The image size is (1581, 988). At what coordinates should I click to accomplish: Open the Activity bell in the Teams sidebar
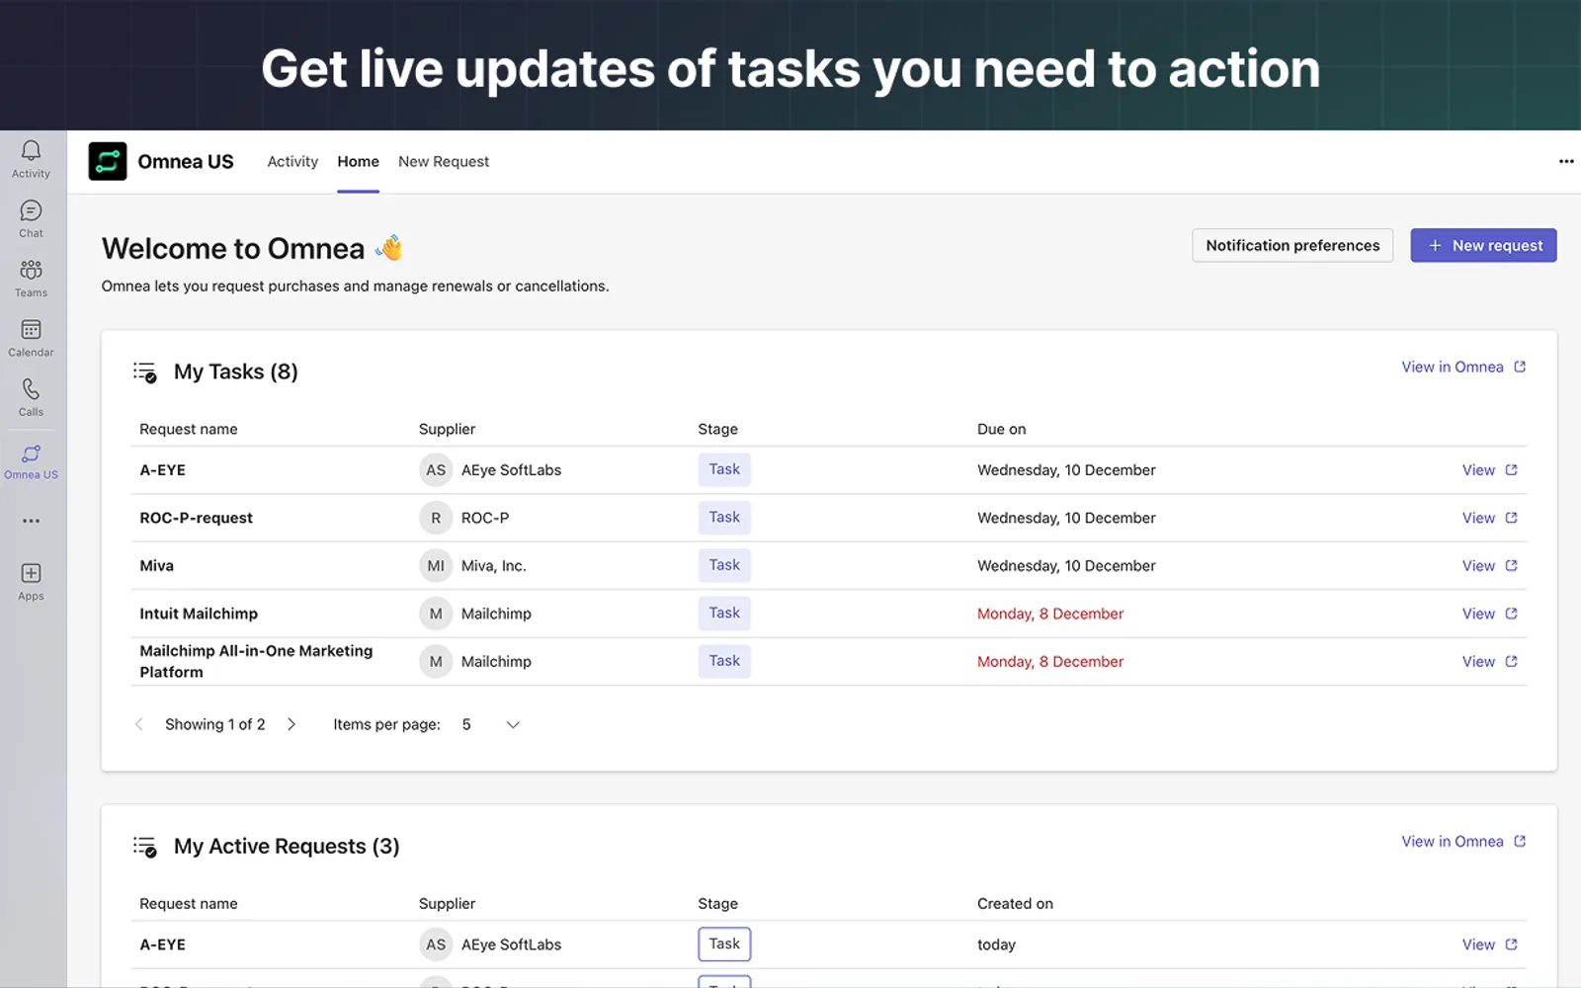click(31, 158)
